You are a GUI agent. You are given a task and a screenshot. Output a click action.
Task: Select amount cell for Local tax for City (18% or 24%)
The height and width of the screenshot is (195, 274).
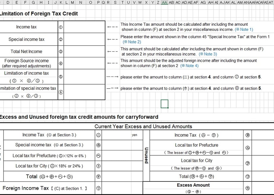click(122, 166)
